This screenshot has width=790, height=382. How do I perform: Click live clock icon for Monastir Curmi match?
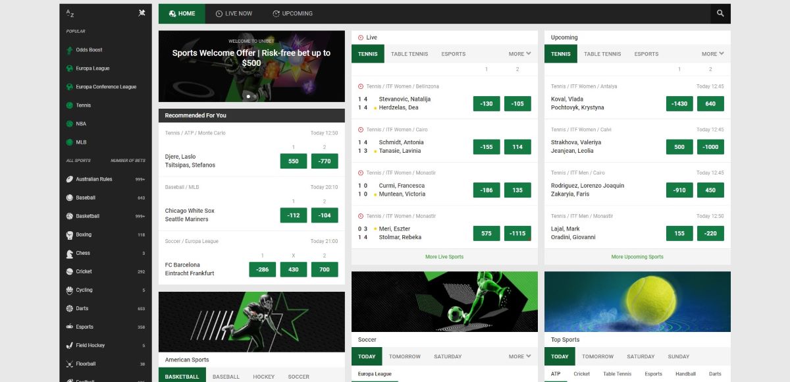[x=361, y=173]
